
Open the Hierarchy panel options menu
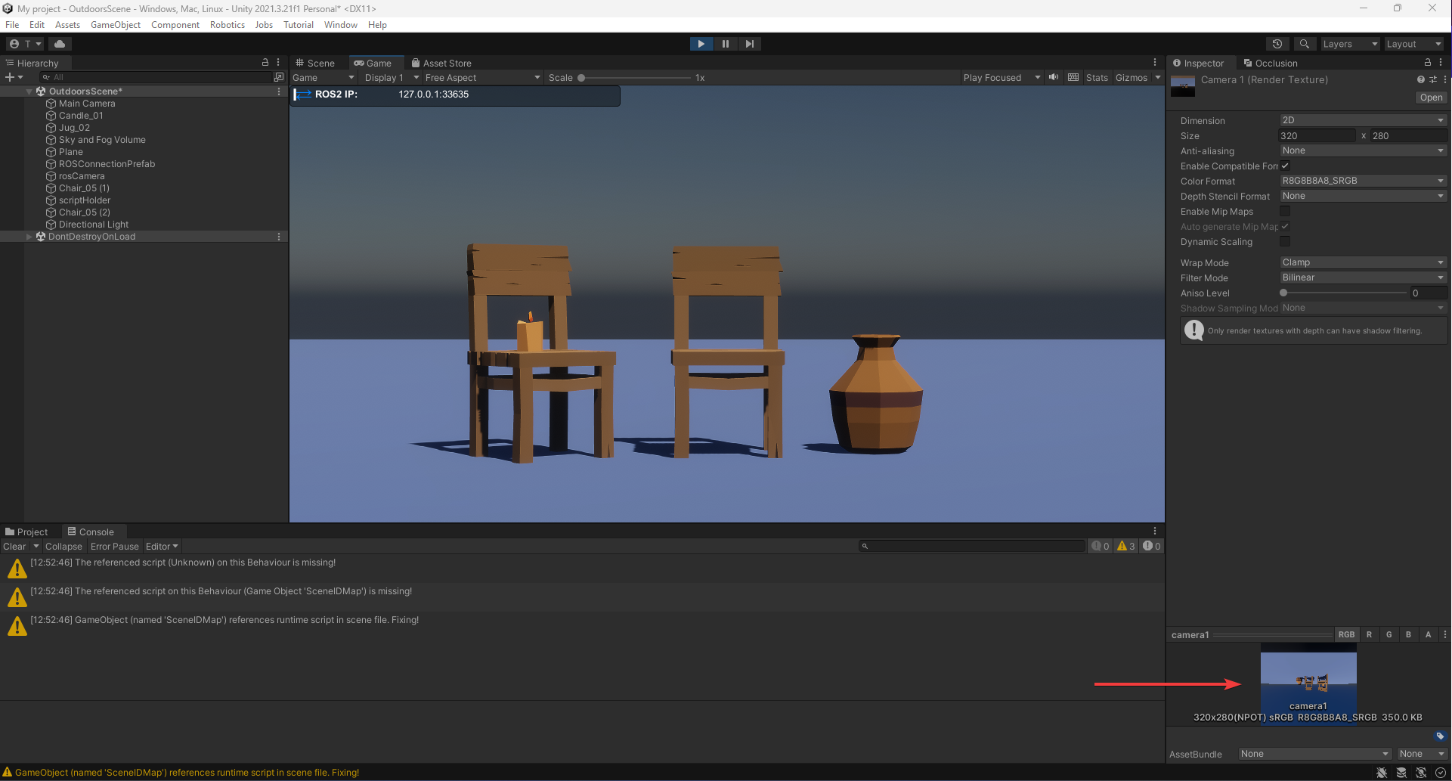(x=278, y=63)
